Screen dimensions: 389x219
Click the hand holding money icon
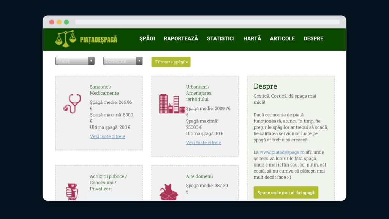(x=72, y=192)
